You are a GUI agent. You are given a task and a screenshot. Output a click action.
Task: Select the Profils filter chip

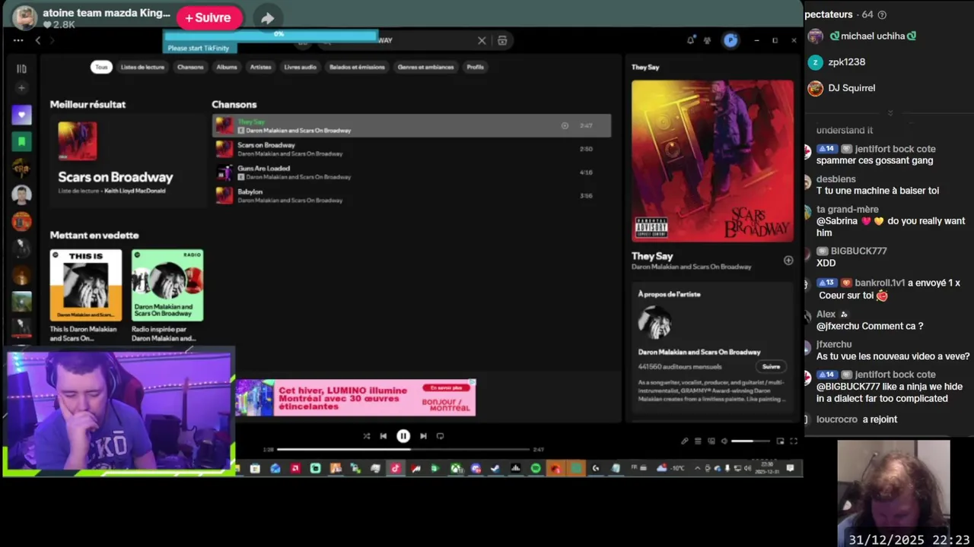(475, 67)
